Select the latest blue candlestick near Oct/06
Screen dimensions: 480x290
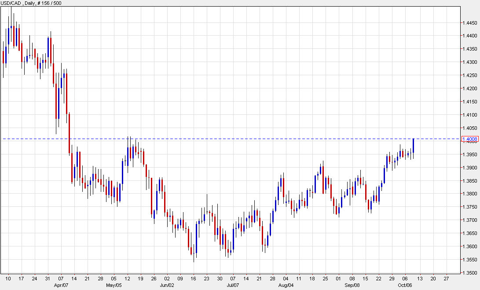tap(414, 145)
